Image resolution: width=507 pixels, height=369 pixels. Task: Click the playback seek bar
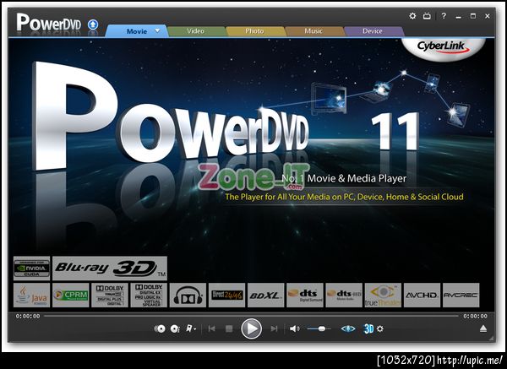point(251,316)
